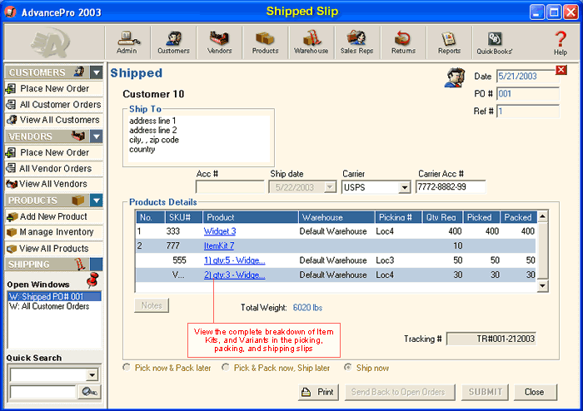Open the Carrier dropdown showing USPS
This screenshot has height=411, width=583.
405,187
